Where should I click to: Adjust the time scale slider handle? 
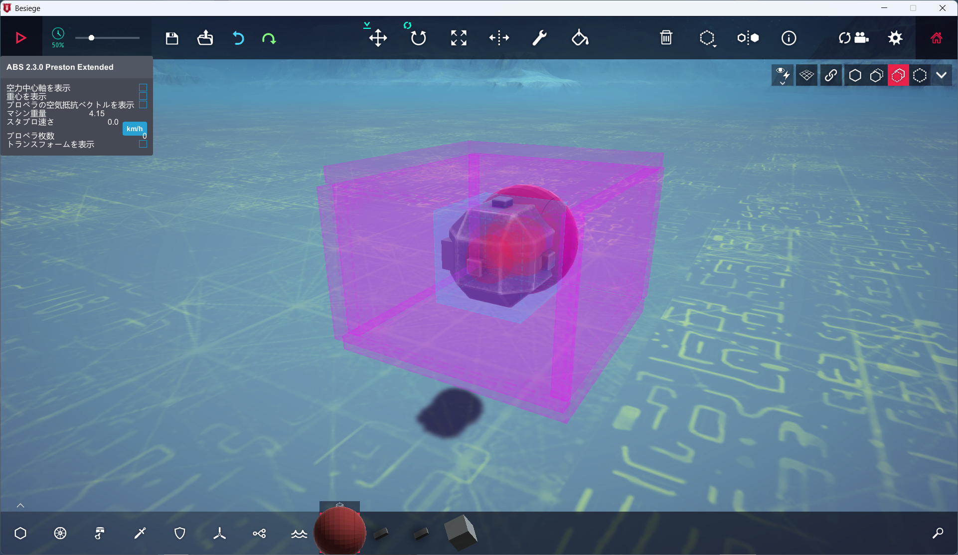91,38
